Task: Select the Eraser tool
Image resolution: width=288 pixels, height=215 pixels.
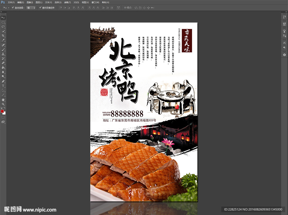Action: tap(3, 63)
